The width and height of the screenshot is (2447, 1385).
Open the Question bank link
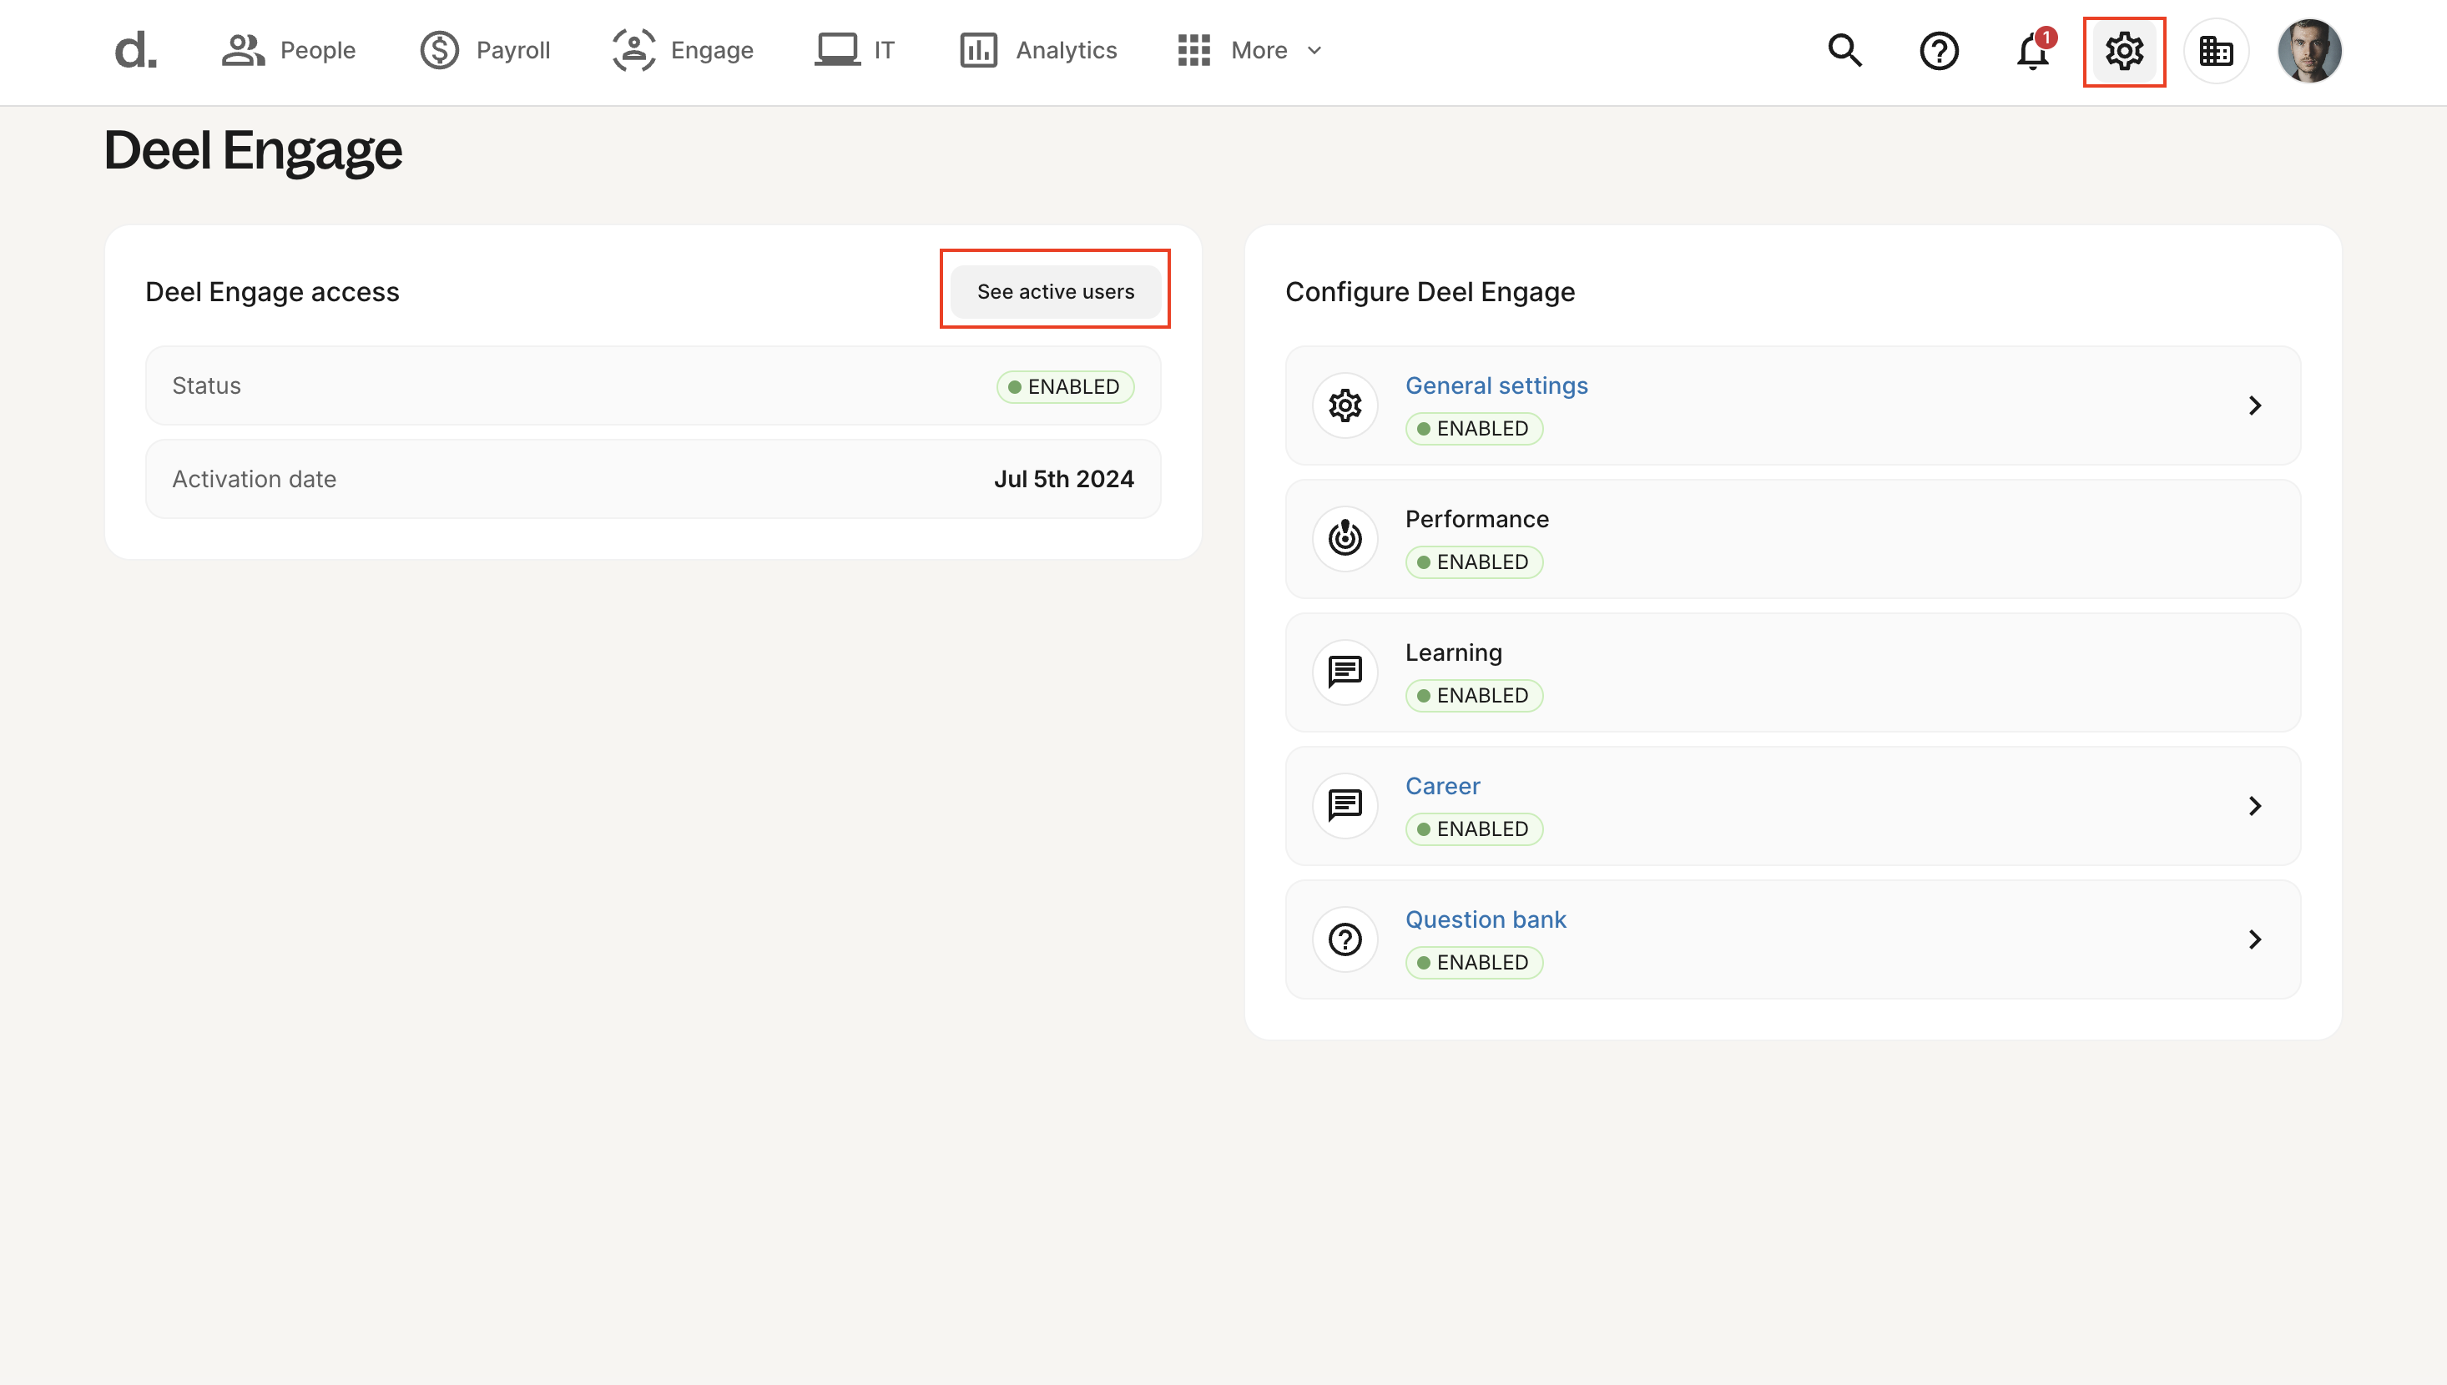click(x=1485, y=919)
